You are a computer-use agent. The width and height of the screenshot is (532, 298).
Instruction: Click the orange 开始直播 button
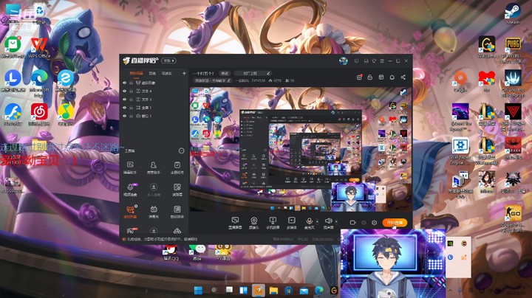point(395,223)
